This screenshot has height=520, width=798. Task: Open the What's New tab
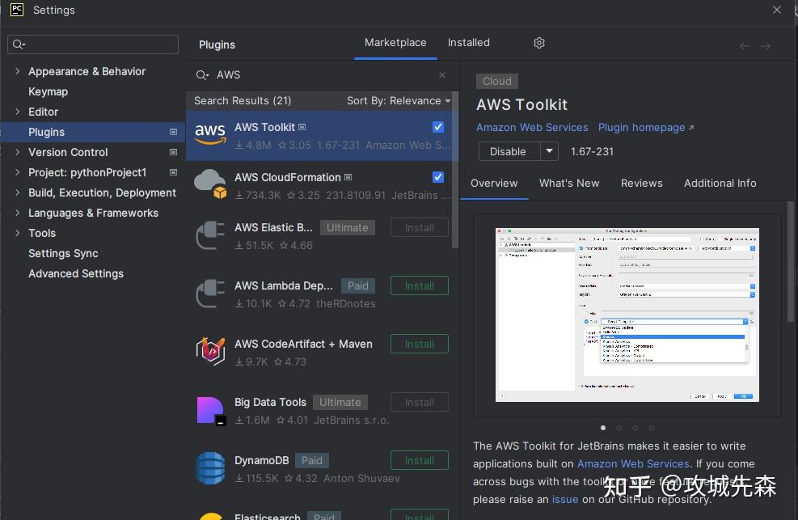[569, 183]
